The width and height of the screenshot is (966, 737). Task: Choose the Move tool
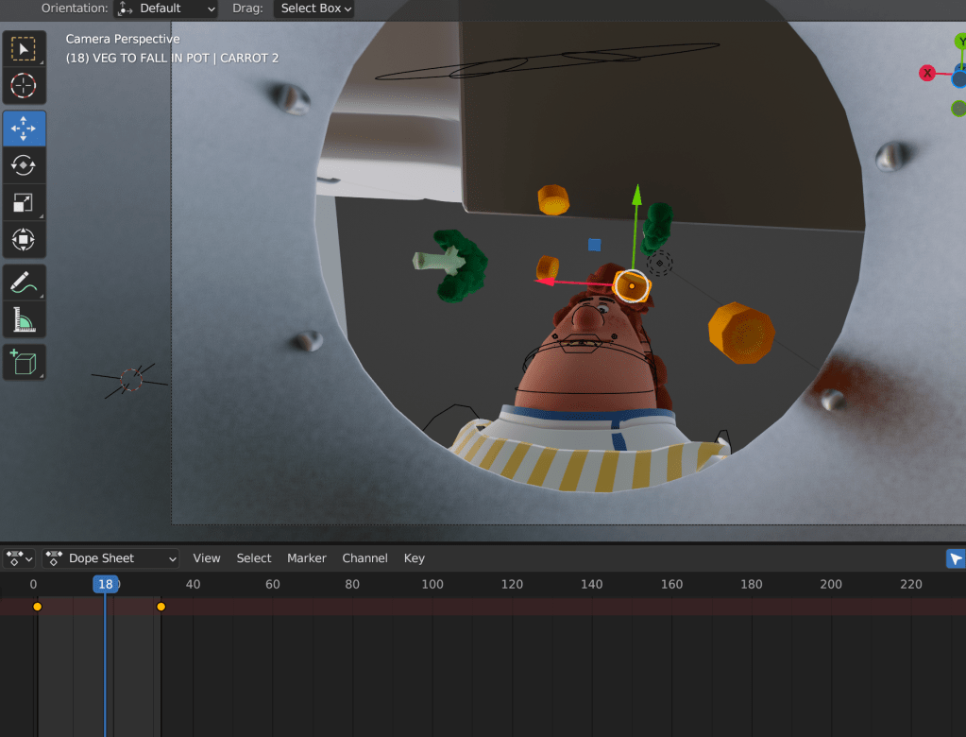[x=24, y=129]
